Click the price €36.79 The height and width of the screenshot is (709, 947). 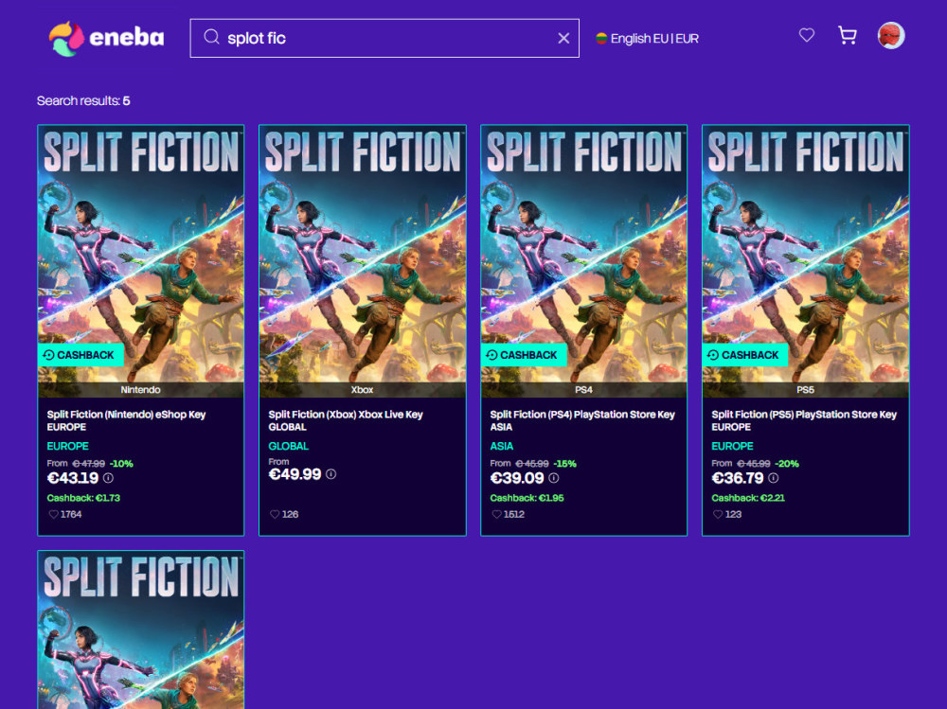(738, 478)
